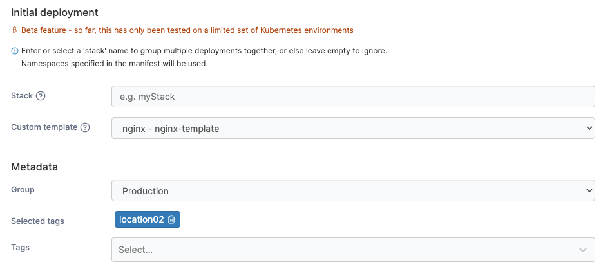The width and height of the screenshot is (603, 267).
Task: Click the Metadata section heading
Action: [x=34, y=167]
